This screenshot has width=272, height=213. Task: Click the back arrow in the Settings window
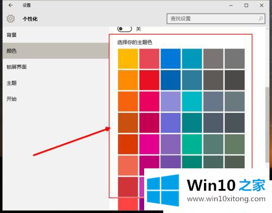coord(11,5)
